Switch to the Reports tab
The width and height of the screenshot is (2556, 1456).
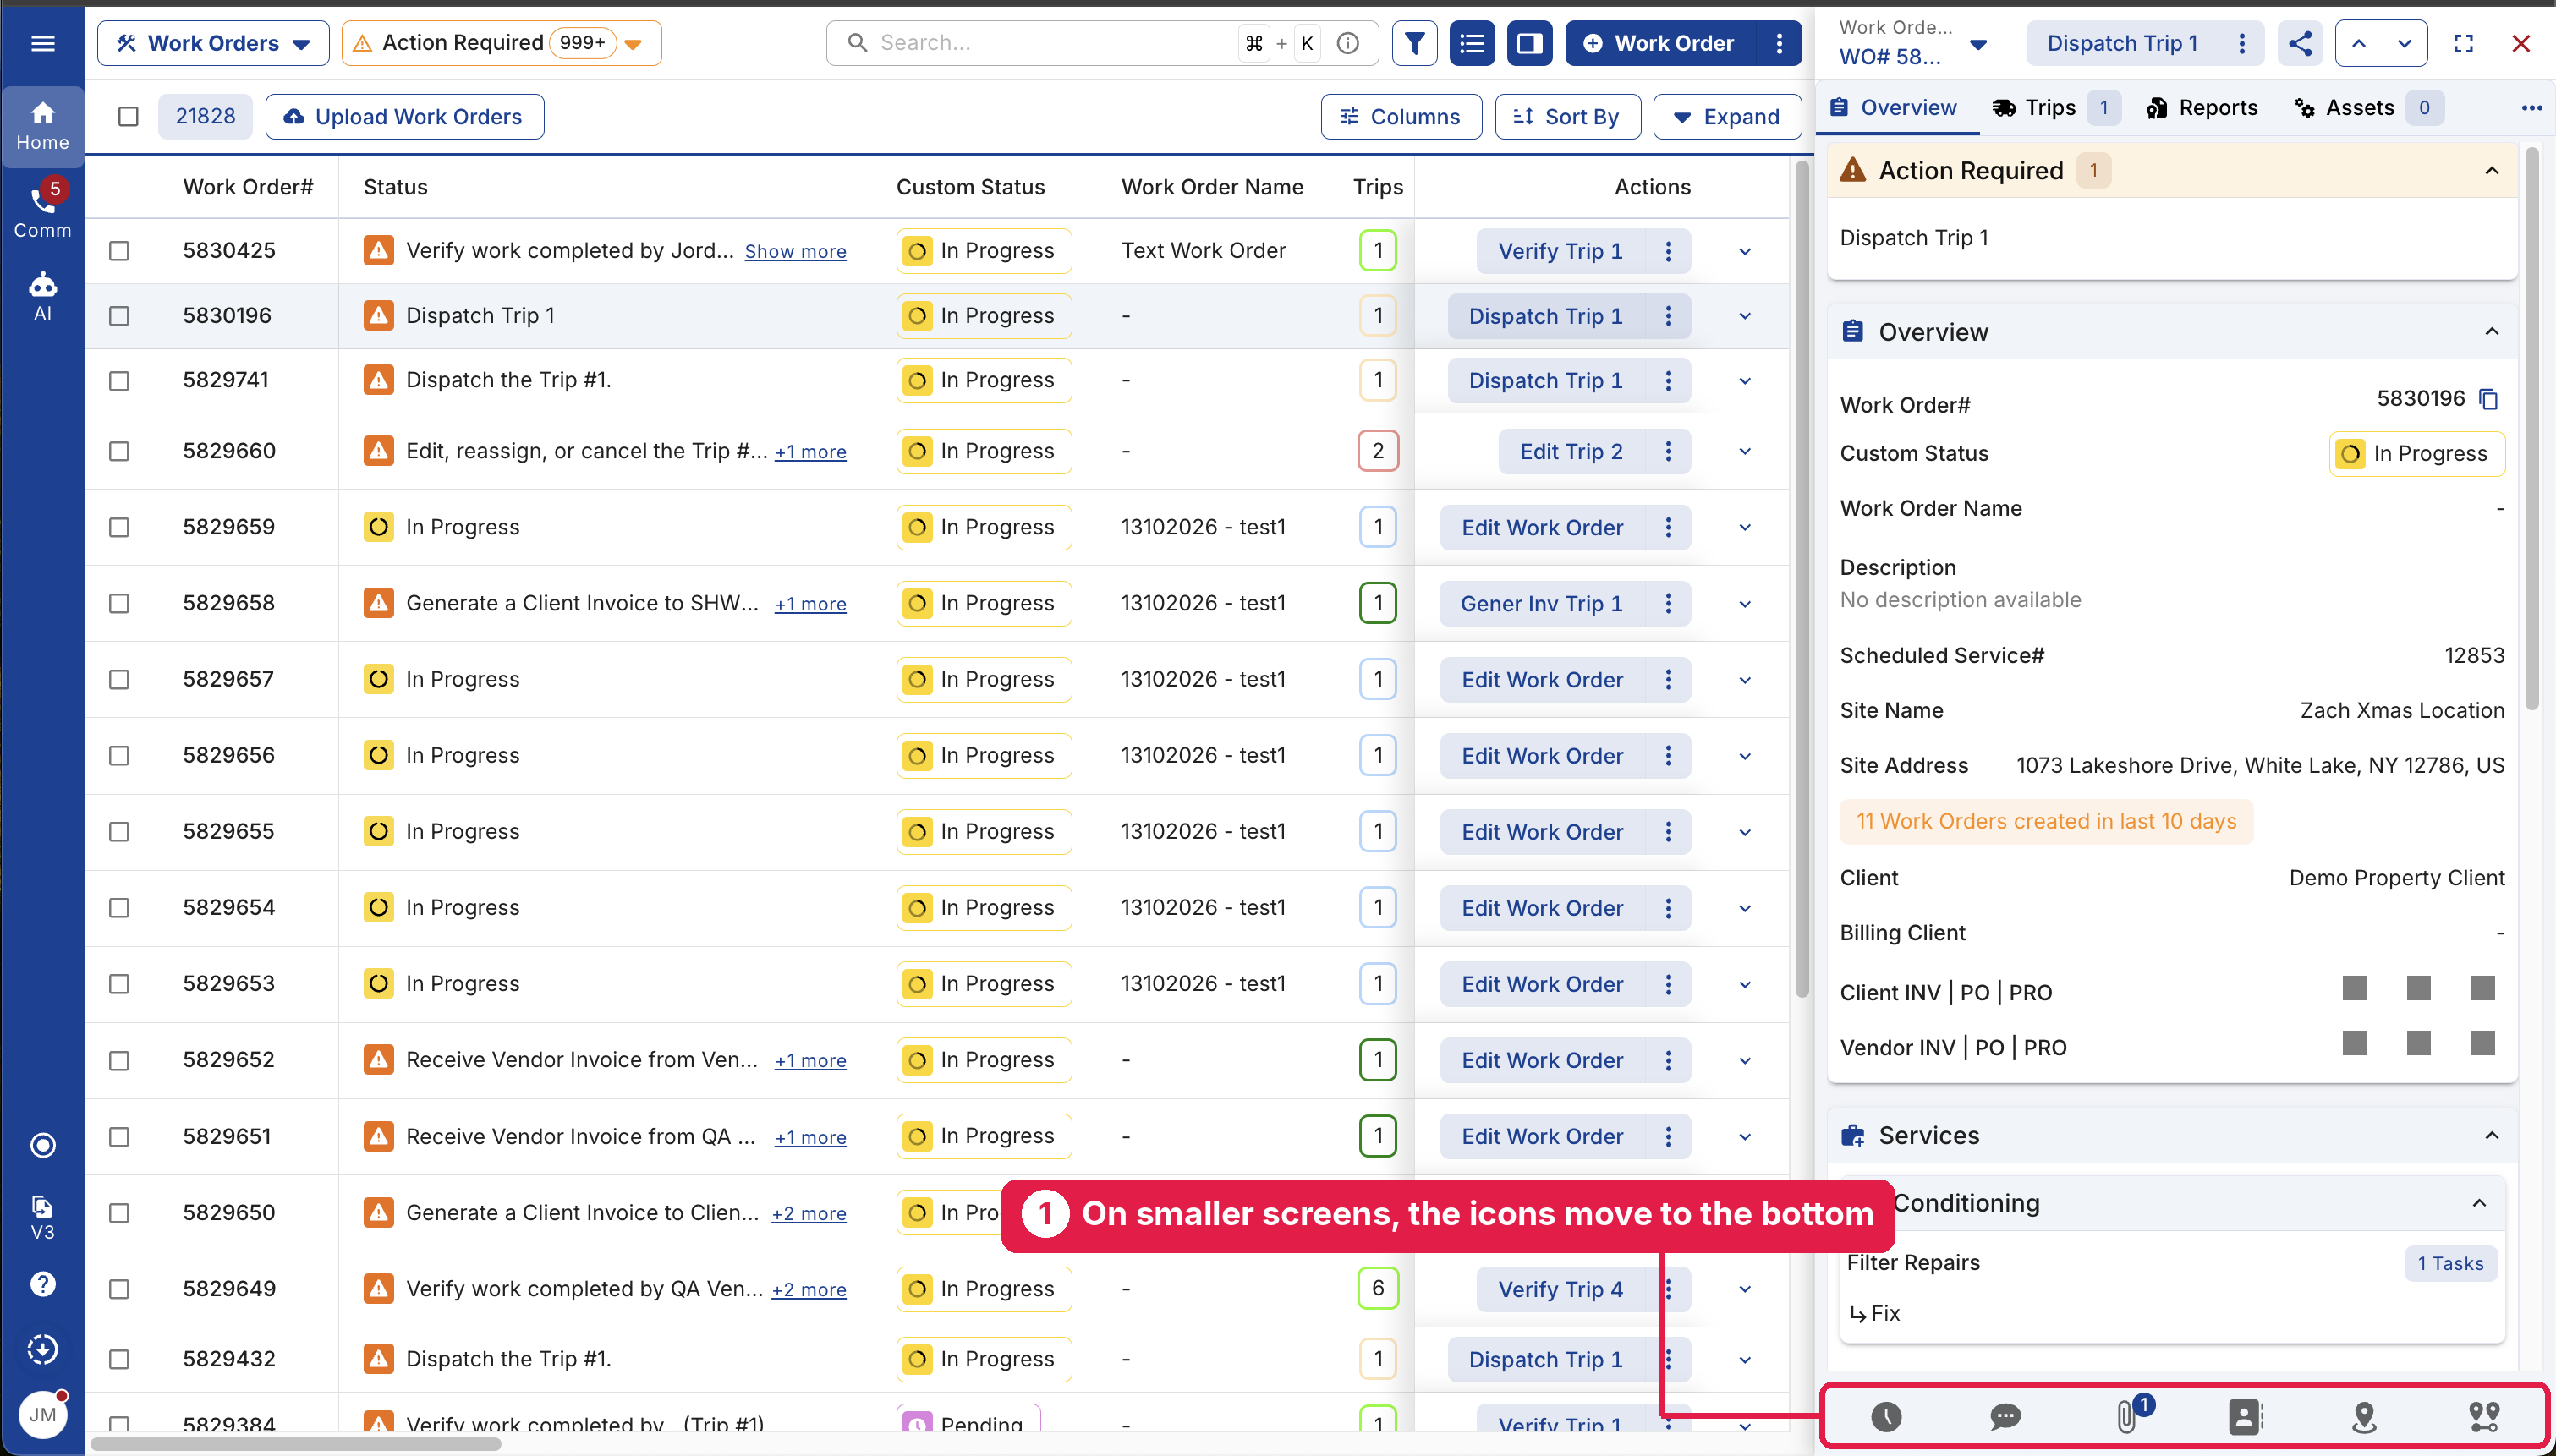(2202, 108)
